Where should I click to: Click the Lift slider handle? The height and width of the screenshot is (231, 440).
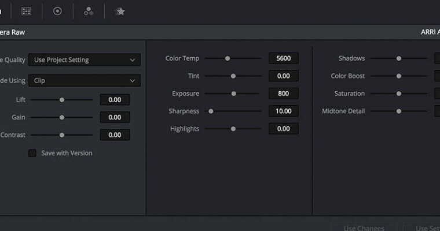click(62, 100)
